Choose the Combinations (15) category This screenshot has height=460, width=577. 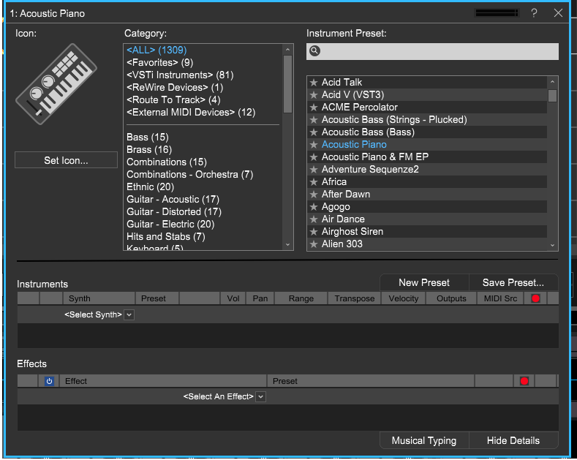(166, 162)
